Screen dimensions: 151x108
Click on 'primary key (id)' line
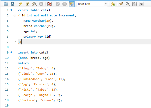[37, 37]
